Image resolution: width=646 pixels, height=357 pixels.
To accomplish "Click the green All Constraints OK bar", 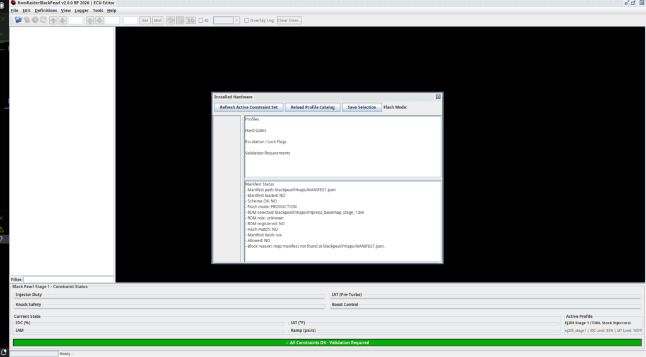I will 327,342.
